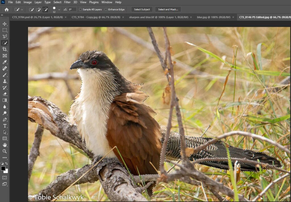This screenshot has height=202, width=291.
Task: Click the Home icon in options bar
Action: [7, 9]
